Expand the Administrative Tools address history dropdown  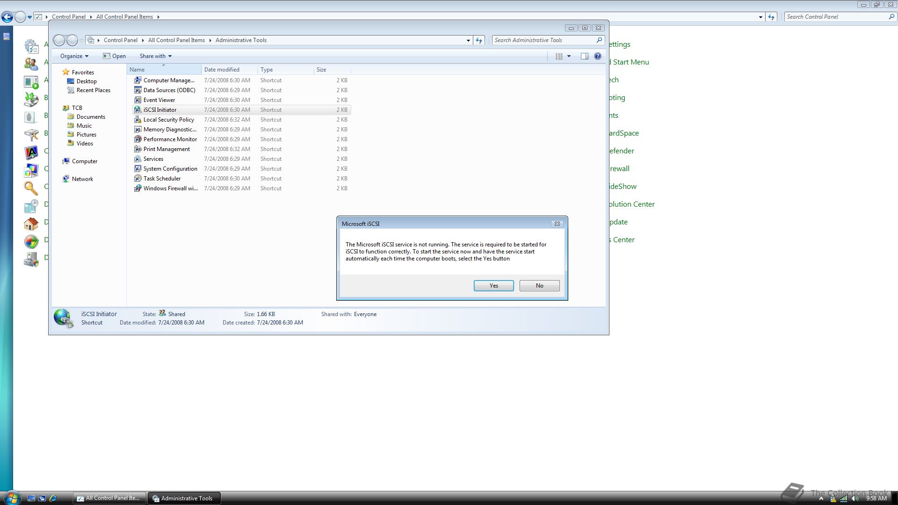pyautogui.click(x=468, y=40)
